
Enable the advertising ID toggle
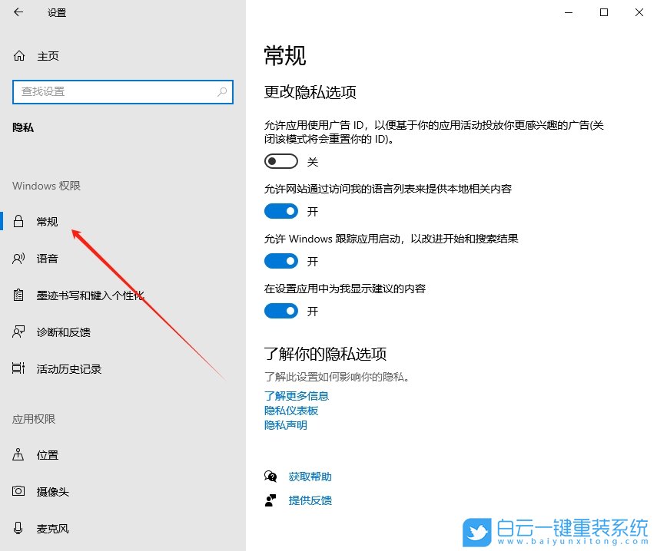point(280,161)
